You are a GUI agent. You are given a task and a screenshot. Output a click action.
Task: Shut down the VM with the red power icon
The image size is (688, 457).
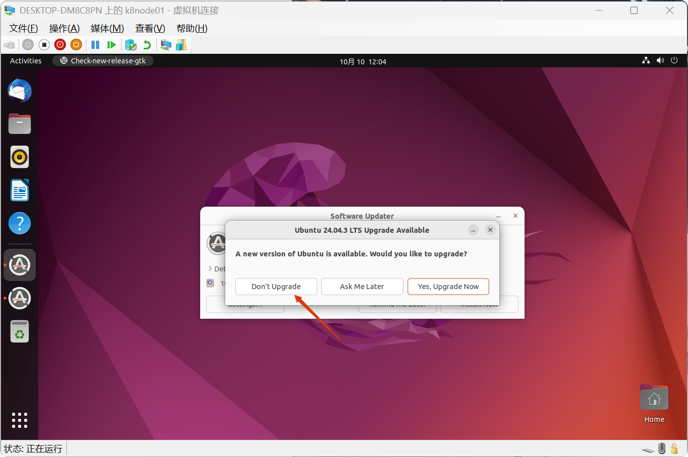pos(60,45)
